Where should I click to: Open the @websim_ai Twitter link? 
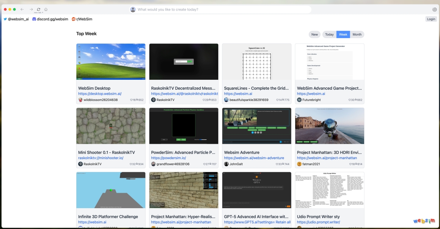[16, 19]
